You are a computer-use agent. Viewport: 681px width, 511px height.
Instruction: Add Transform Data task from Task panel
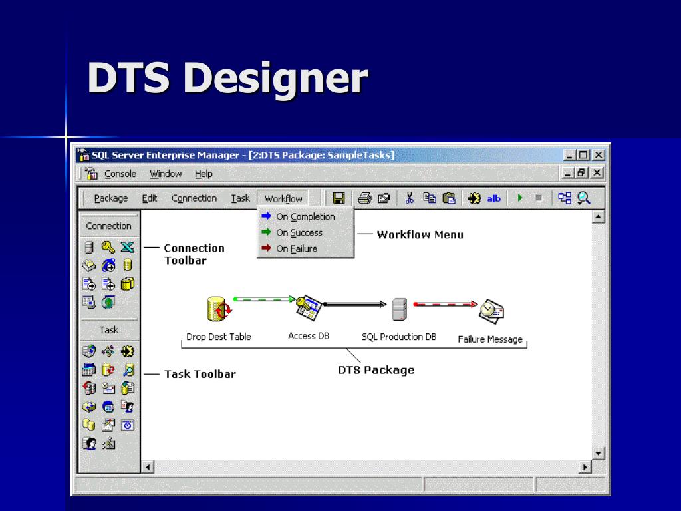coord(127,351)
